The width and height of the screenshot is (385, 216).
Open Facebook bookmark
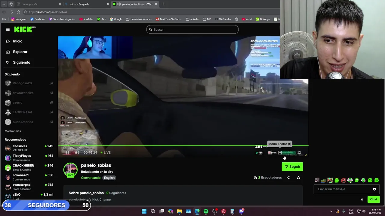coord(38,19)
